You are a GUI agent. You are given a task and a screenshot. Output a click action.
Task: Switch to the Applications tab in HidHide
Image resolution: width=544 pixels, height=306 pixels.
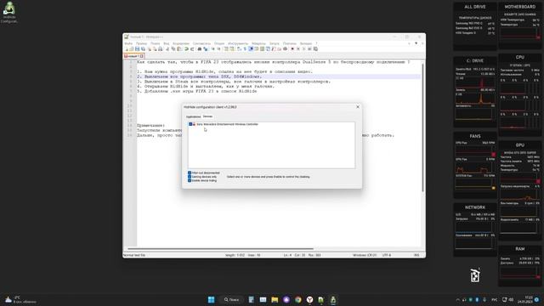pos(193,116)
